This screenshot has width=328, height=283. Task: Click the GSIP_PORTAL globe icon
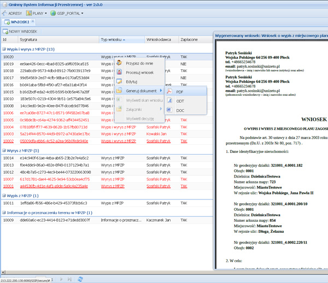53,13
